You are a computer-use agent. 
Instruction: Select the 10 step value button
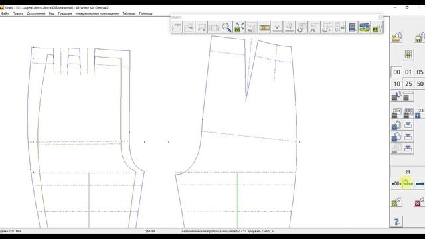click(396, 84)
